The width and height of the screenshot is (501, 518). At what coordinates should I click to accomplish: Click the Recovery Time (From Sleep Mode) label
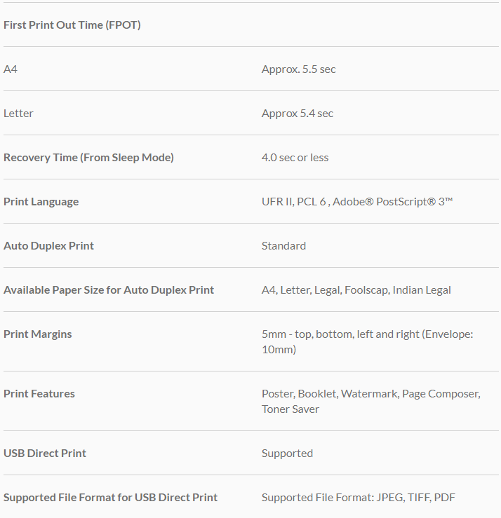tap(88, 158)
